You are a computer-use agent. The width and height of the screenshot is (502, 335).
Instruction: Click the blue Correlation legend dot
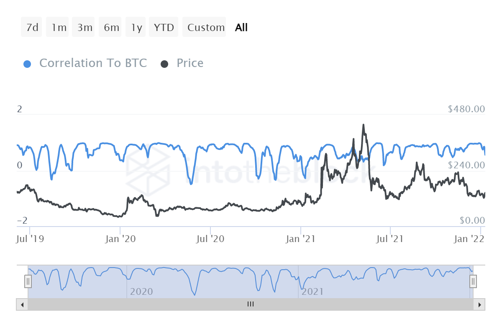27,64
